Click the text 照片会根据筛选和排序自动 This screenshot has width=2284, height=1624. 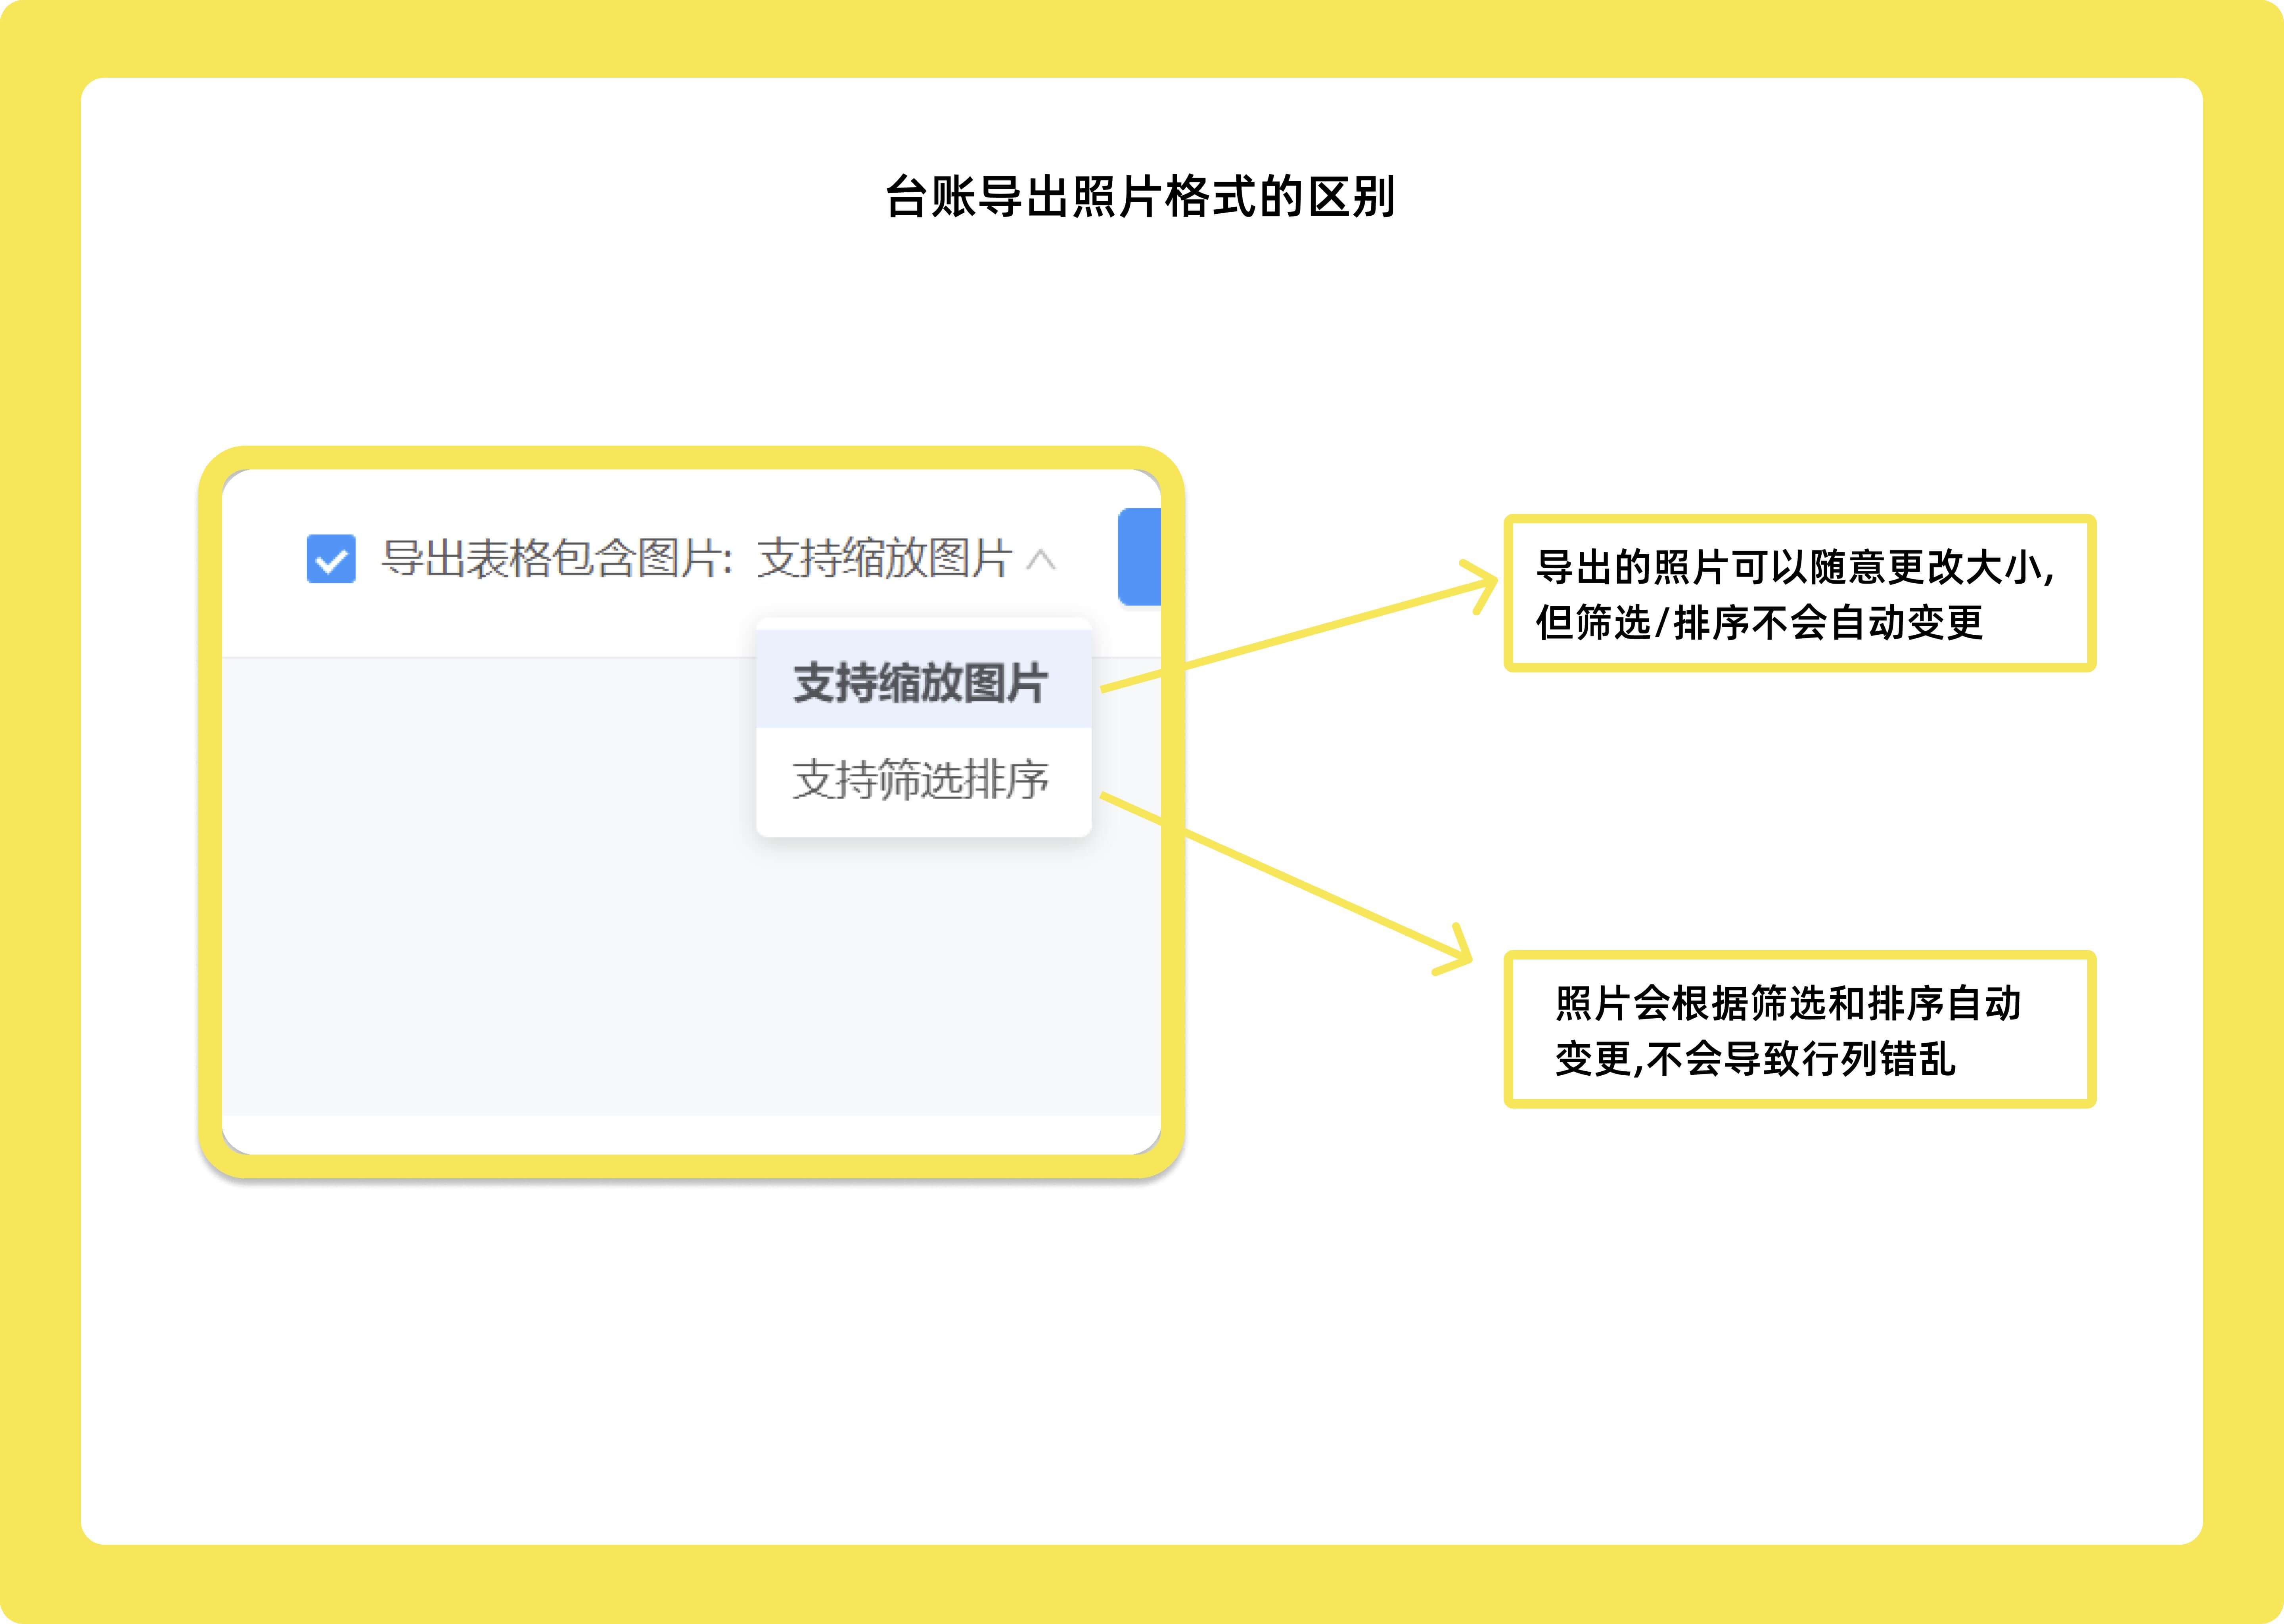(1788, 1003)
